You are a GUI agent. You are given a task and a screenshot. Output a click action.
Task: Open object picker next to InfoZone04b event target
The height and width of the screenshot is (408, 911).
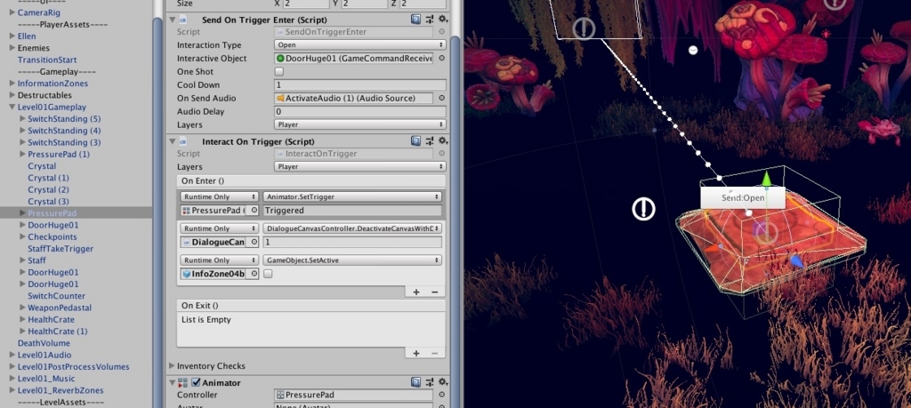pos(254,274)
